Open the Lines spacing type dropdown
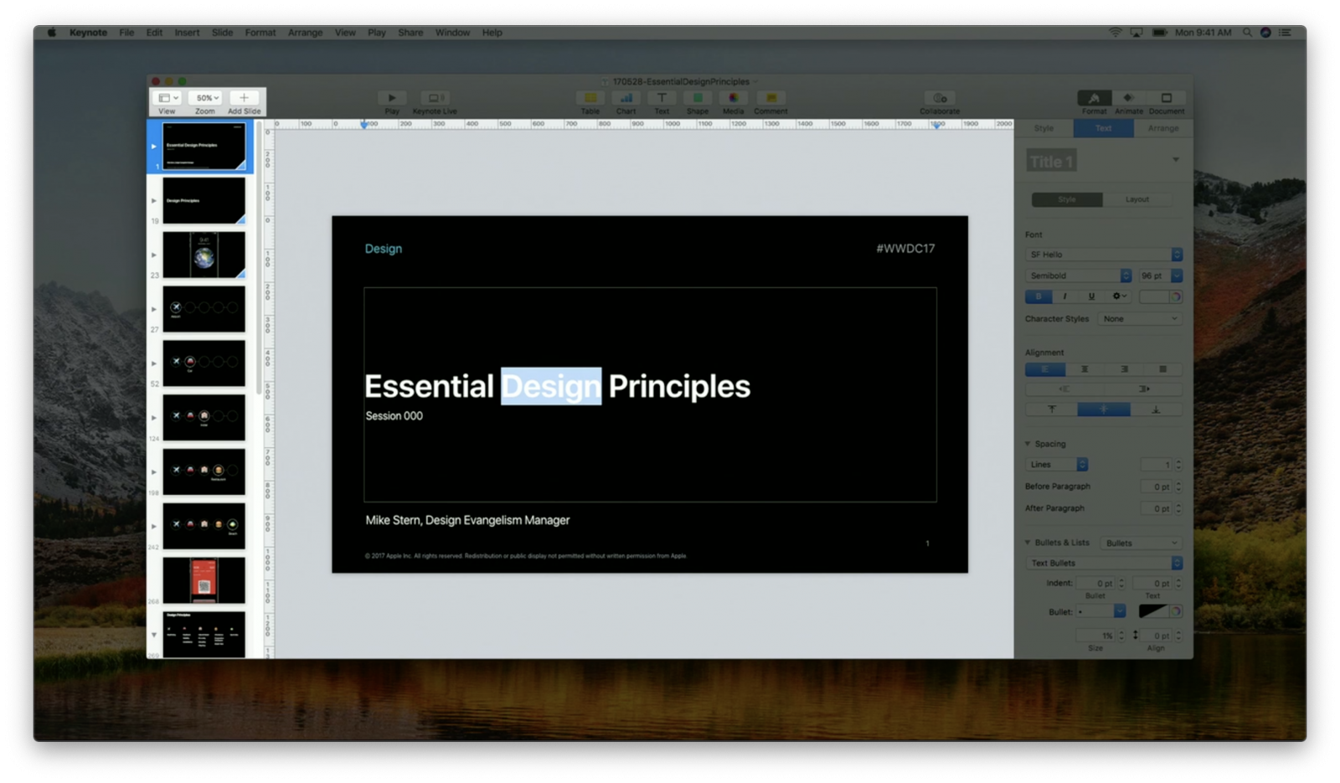1340x783 pixels. (1057, 465)
